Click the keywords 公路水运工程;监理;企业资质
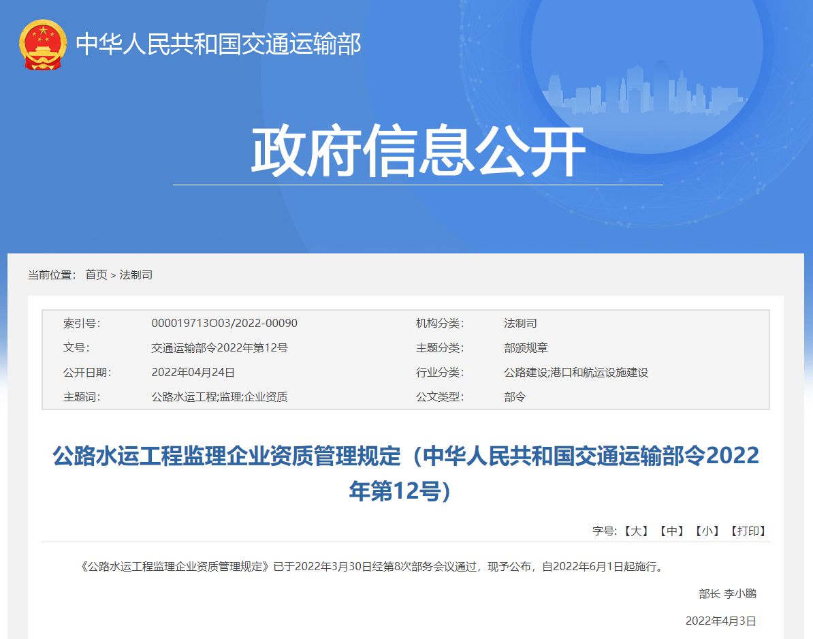Viewport: 813px width, 639px height. [x=219, y=396]
